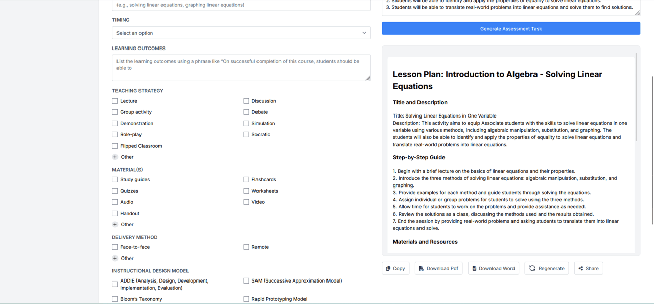Check the ADDIE instructional design model
Screen dimensions: 654x304
(114, 284)
